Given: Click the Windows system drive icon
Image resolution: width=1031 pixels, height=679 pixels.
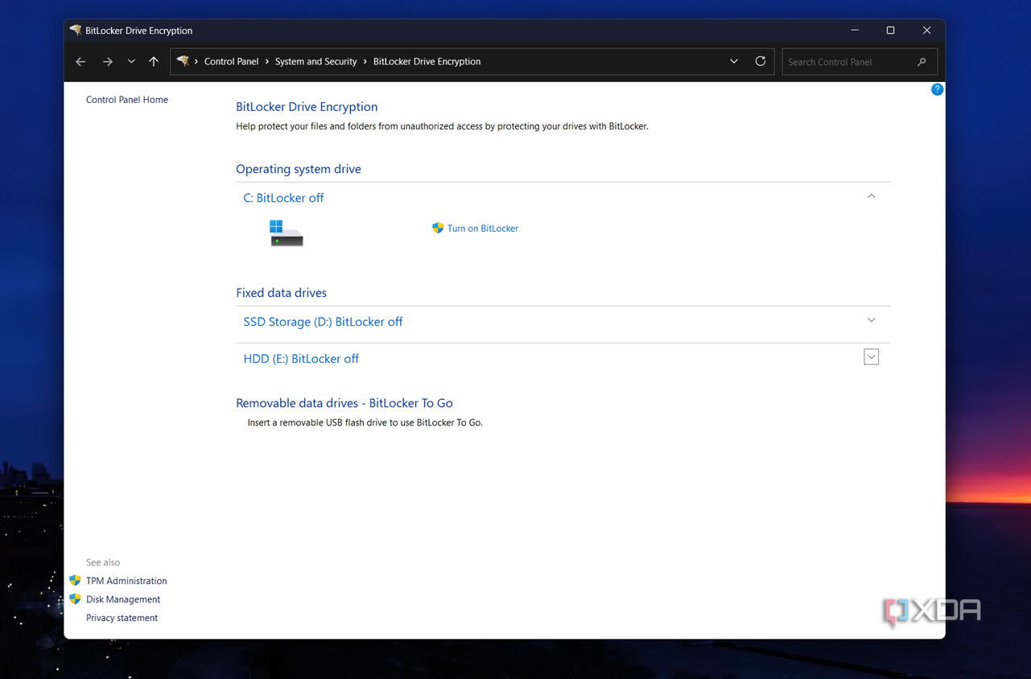Looking at the screenshot, I should click(x=286, y=233).
